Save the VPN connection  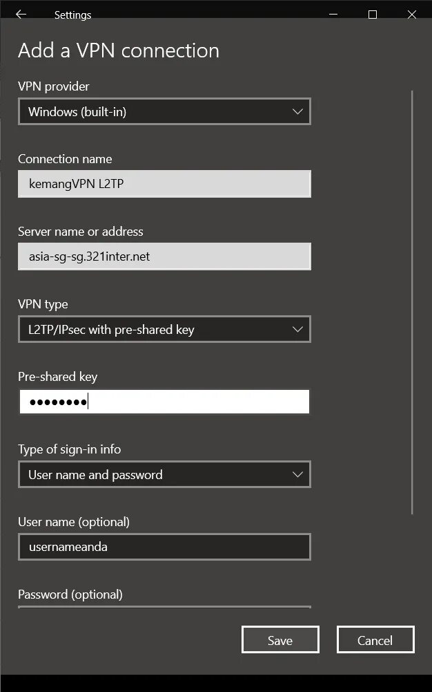(x=280, y=639)
